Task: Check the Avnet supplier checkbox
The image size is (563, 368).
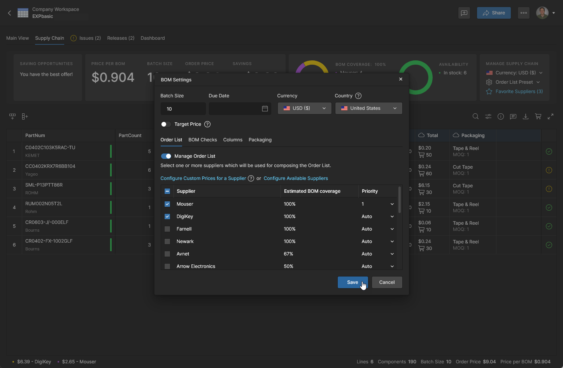Action: pyautogui.click(x=167, y=254)
